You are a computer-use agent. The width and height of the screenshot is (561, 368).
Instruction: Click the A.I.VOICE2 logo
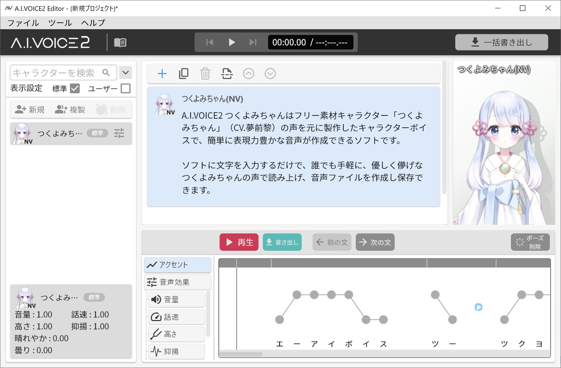(50, 42)
